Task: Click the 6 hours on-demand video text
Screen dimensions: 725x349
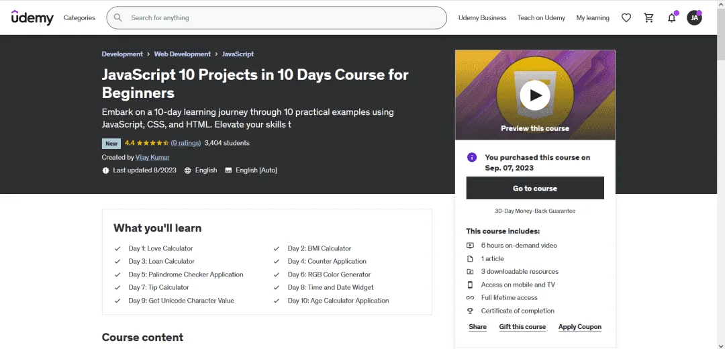Action: point(519,246)
